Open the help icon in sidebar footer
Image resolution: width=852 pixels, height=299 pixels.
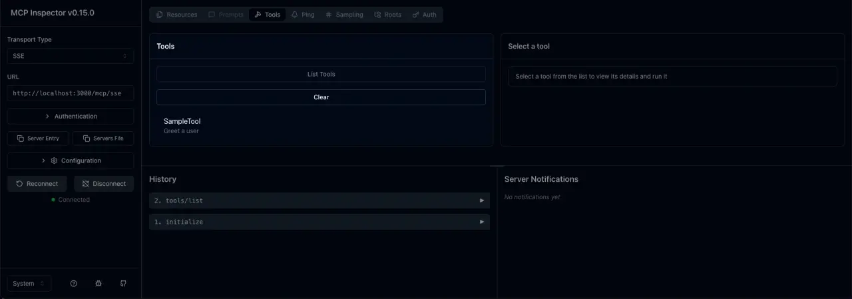pos(74,284)
